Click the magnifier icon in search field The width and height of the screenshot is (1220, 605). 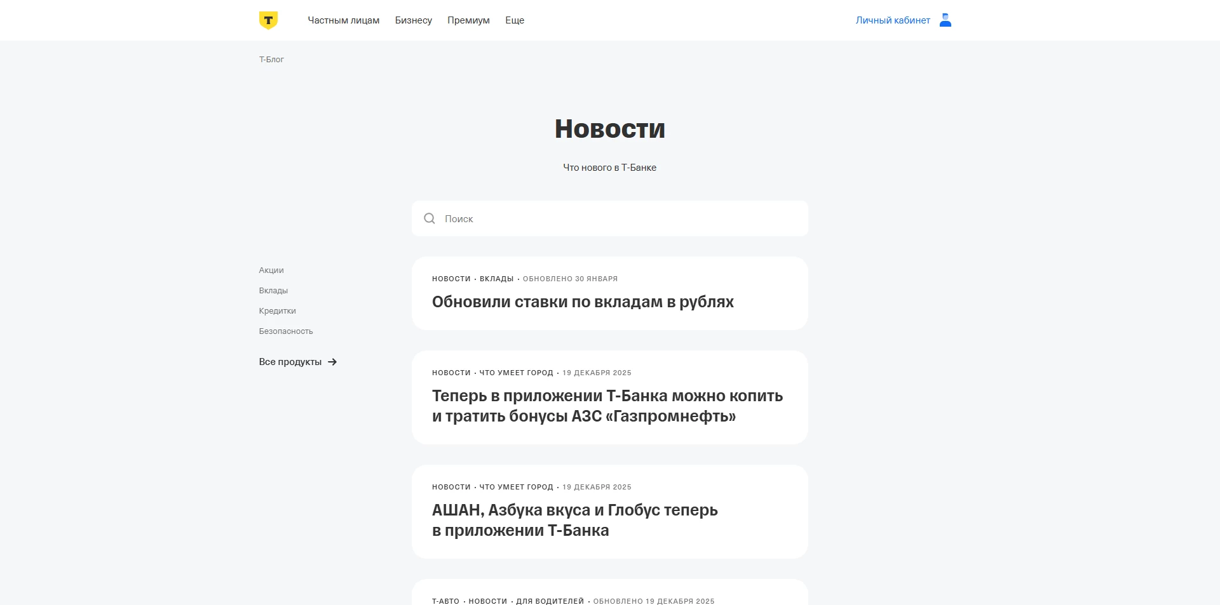coord(430,218)
